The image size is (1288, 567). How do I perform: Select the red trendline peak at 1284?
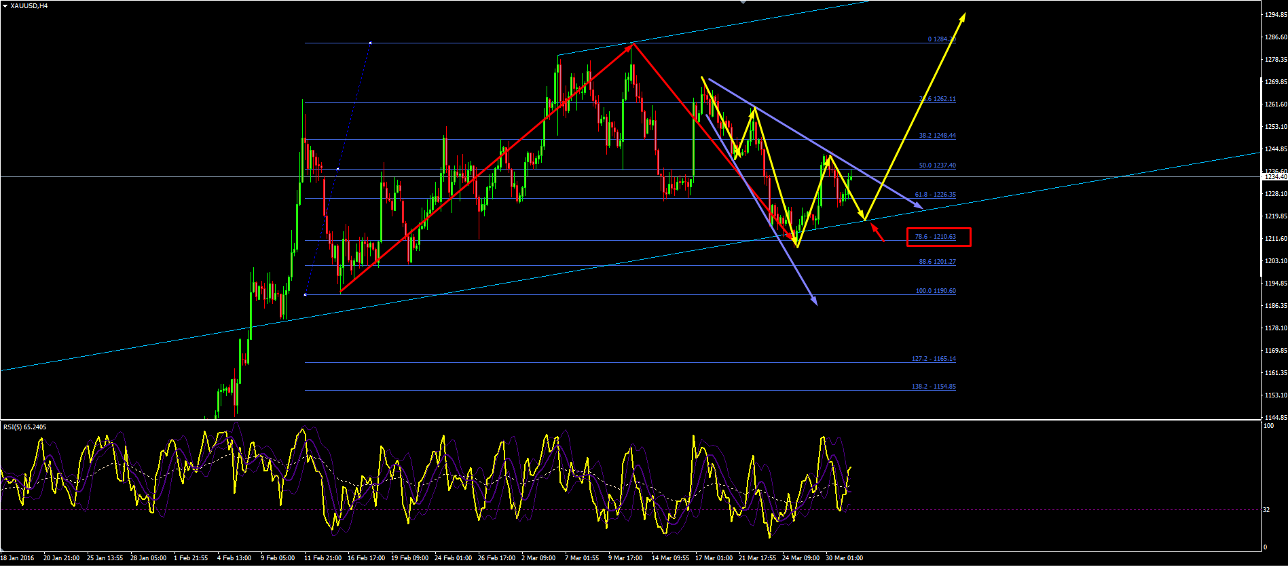pyautogui.click(x=633, y=43)
